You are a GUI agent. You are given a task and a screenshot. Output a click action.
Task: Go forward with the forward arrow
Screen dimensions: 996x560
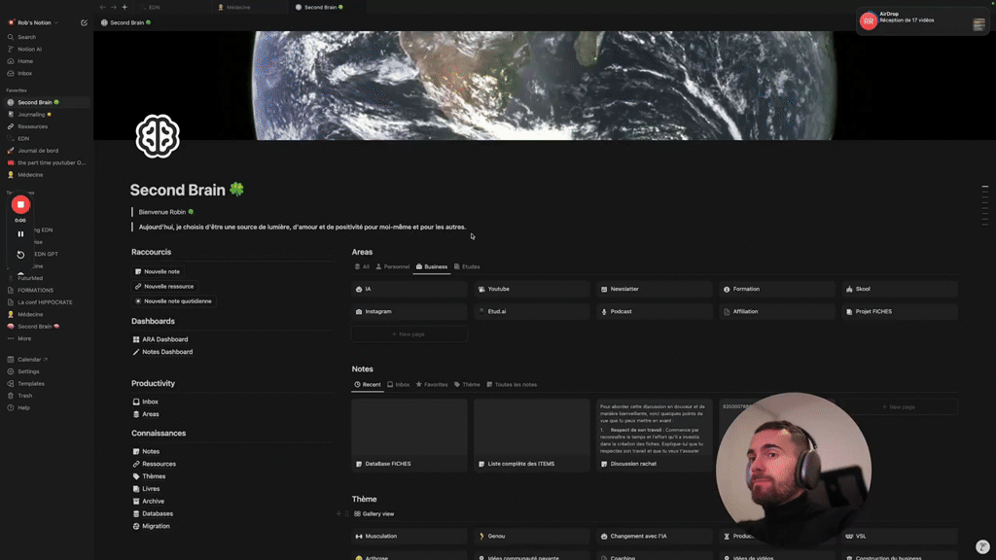[x=114, y=7]
